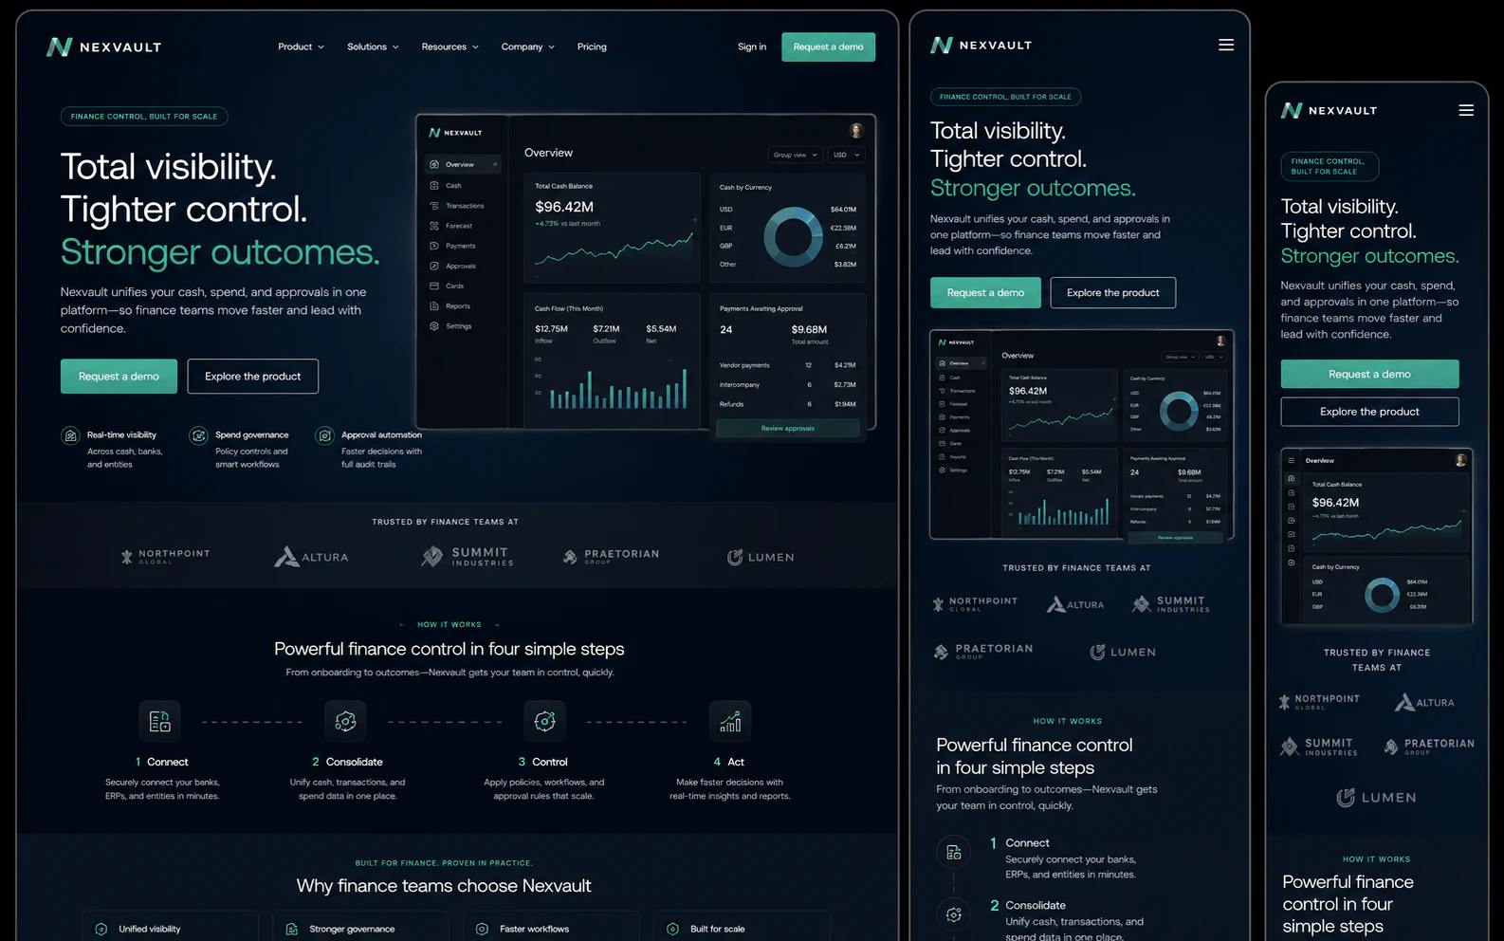The image size is (1504, 941).
Task: Click the Connect step icon in desktop view
Action: (x=159, y=722)
